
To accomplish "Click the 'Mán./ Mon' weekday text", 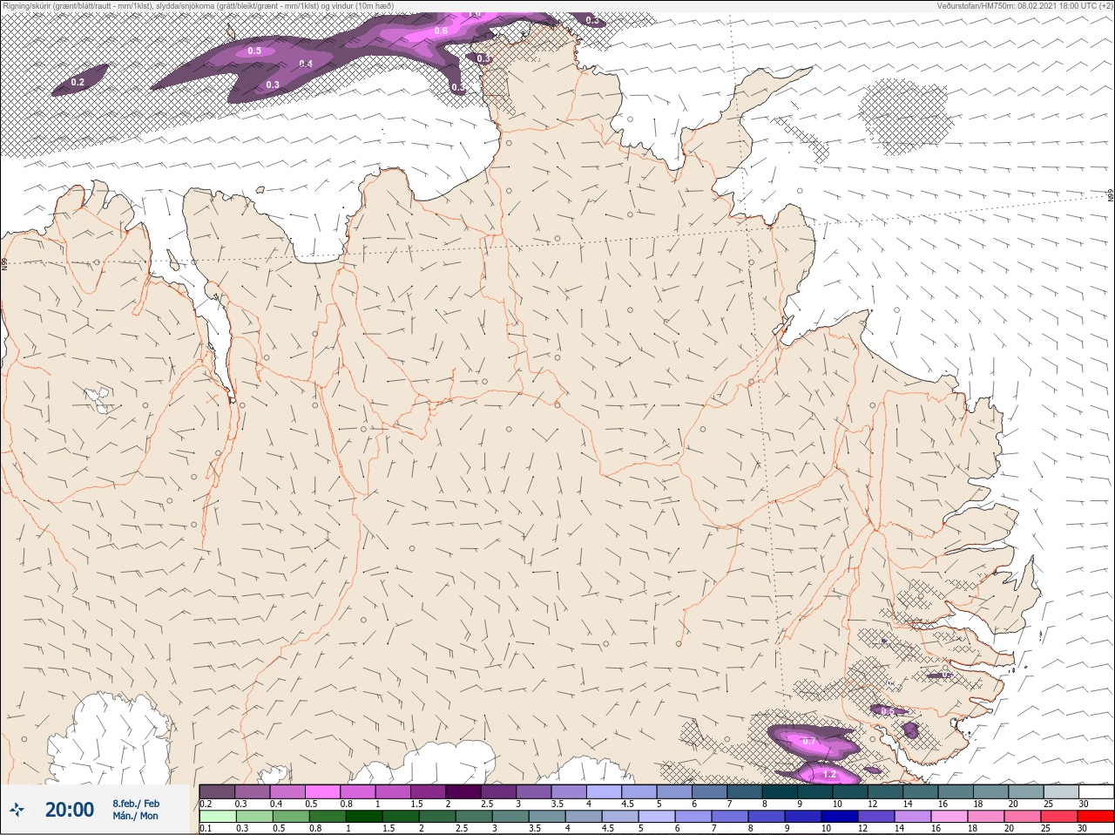I will [x=136, y=817].
